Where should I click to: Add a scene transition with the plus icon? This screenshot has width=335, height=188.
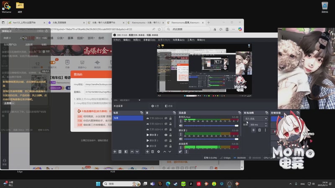tap(253, 130)
